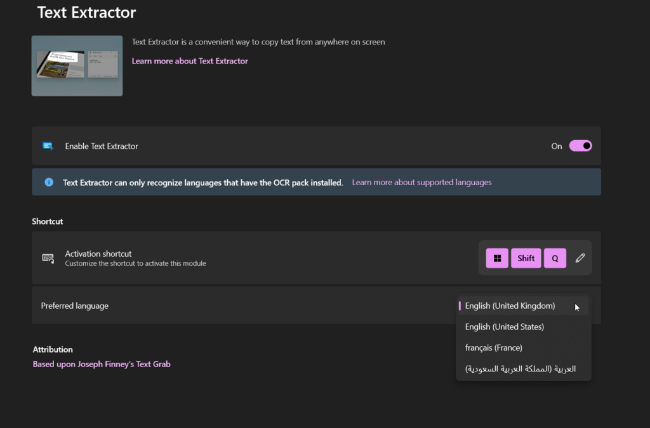Click the Enable Text Extractor label

coord(102,146)
